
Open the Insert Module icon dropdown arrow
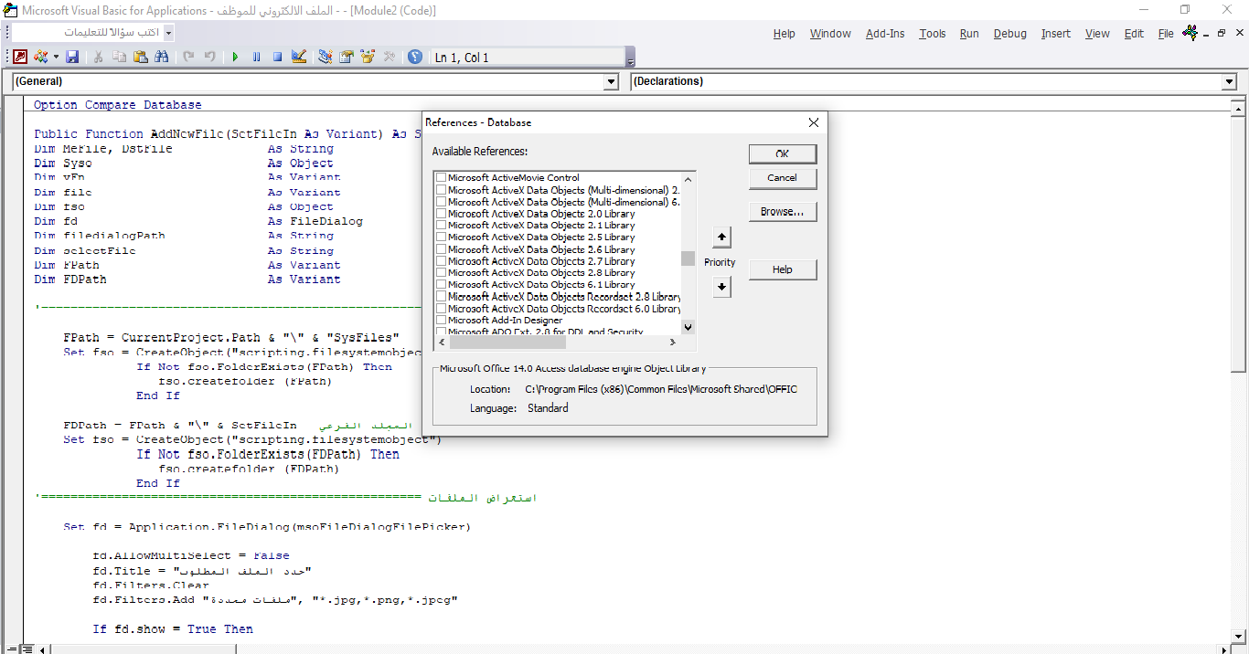pos(56,57)
